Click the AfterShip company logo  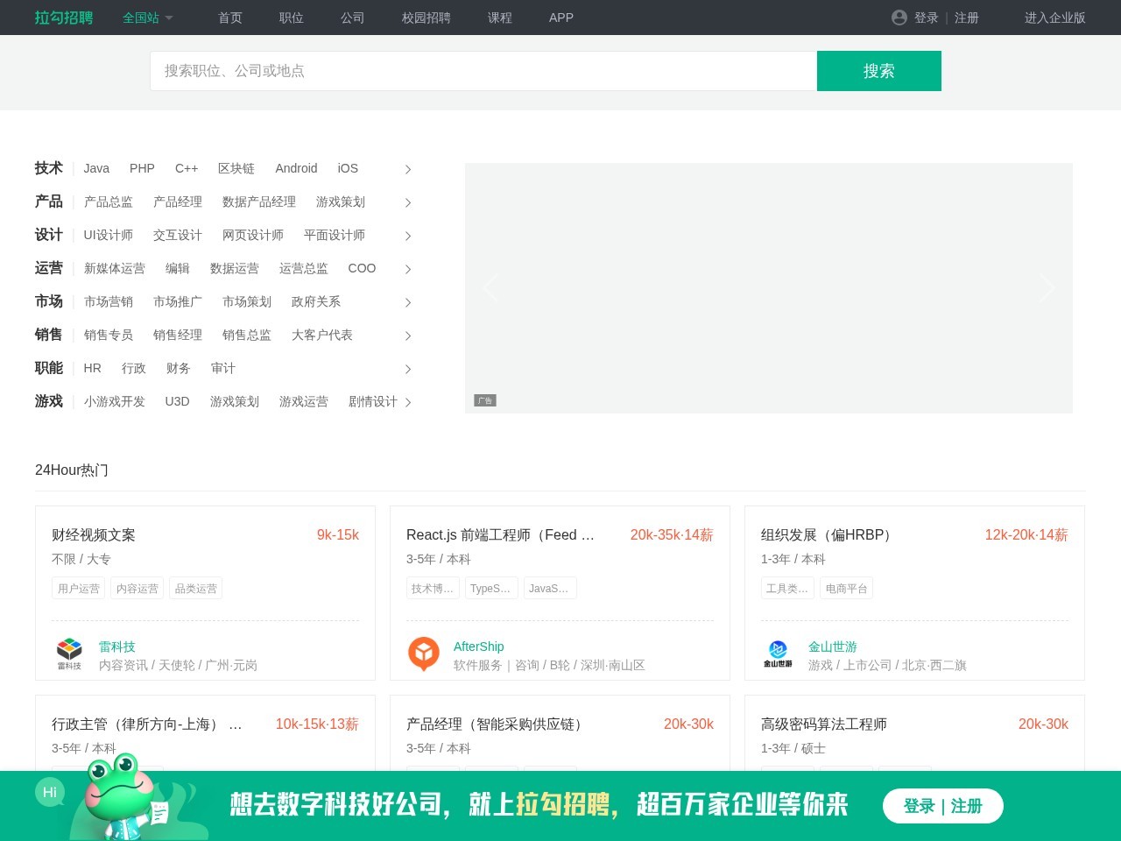click(424, 654)
